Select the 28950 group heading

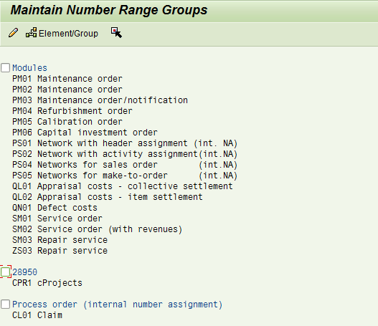[24, 272]
